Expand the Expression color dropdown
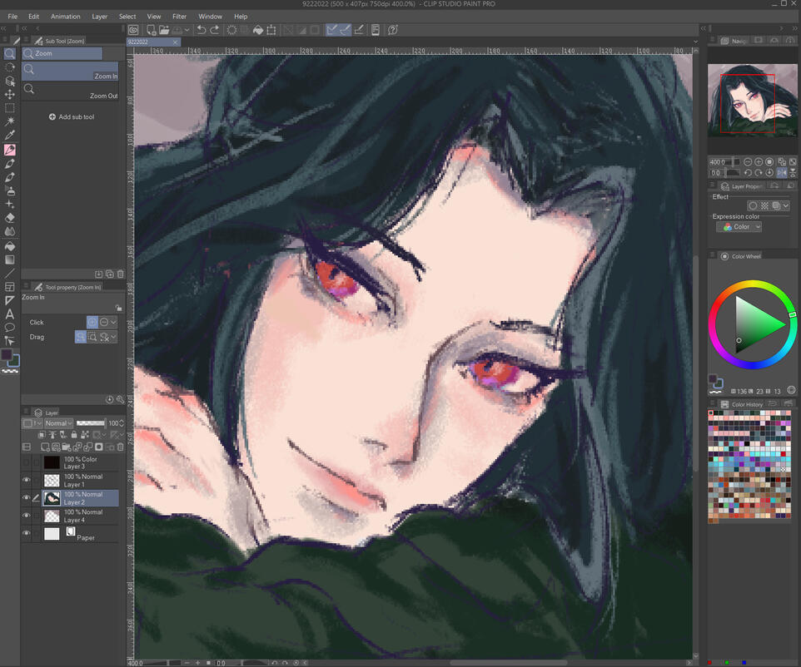 point(739,227)
